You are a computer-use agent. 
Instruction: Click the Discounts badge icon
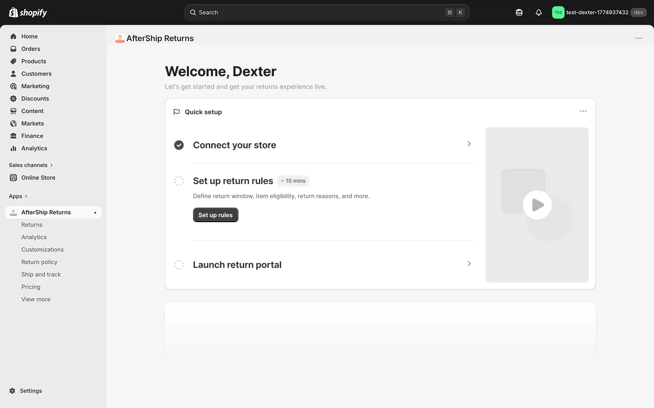coord(14,98)
